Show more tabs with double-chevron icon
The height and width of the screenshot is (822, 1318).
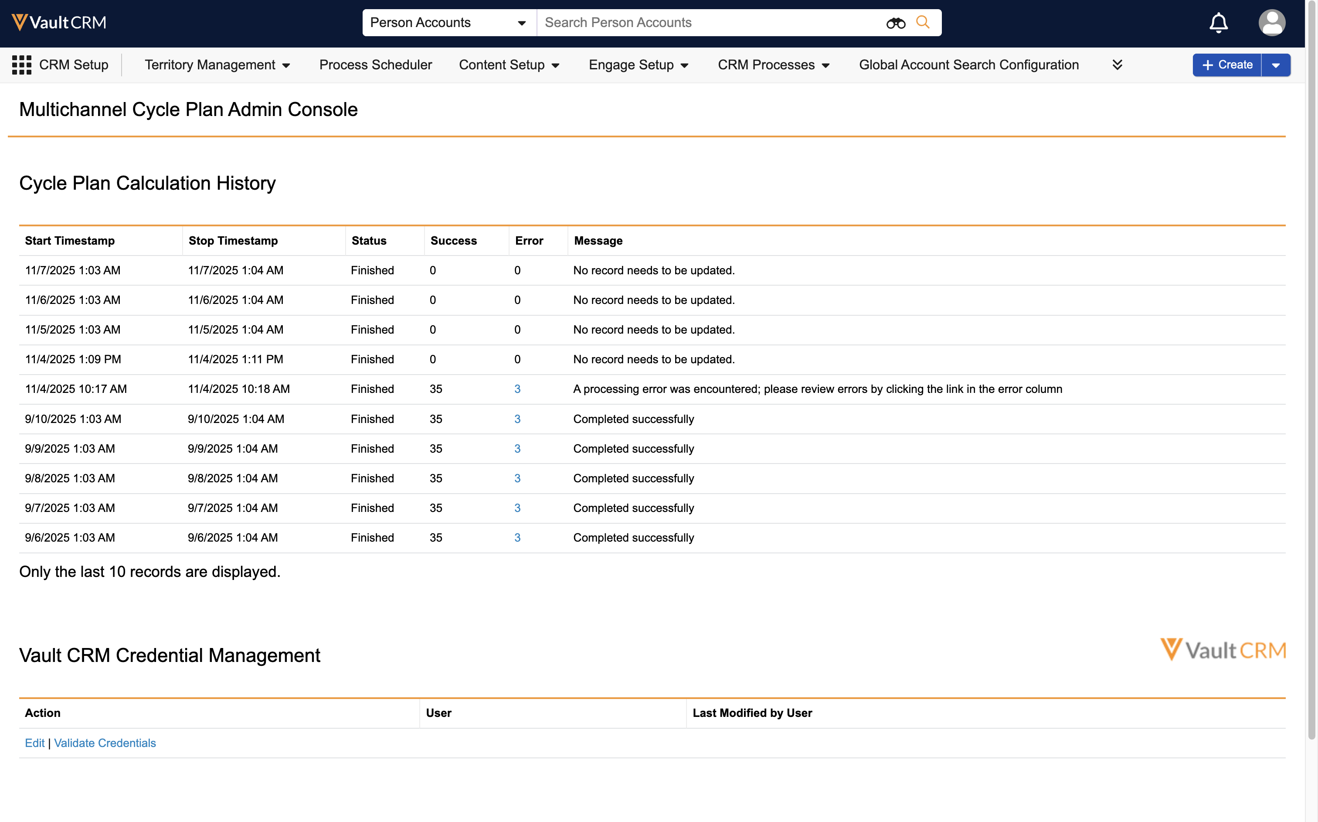pos(1117,65)
